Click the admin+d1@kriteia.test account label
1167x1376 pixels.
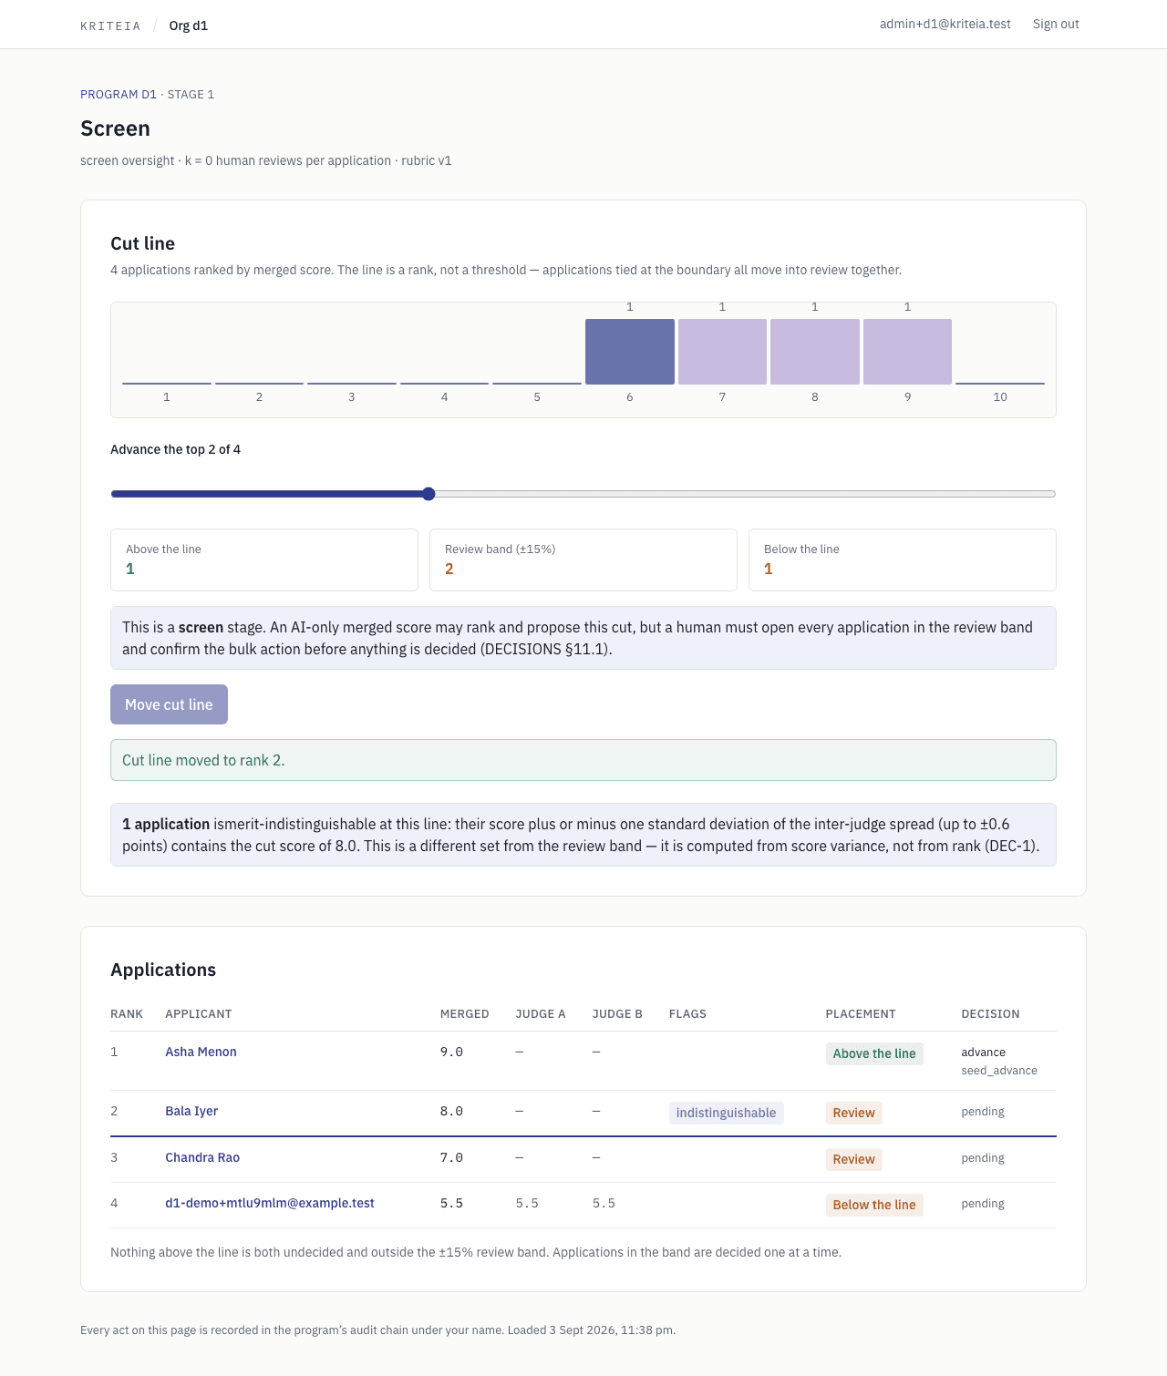[x=945, y=24]
